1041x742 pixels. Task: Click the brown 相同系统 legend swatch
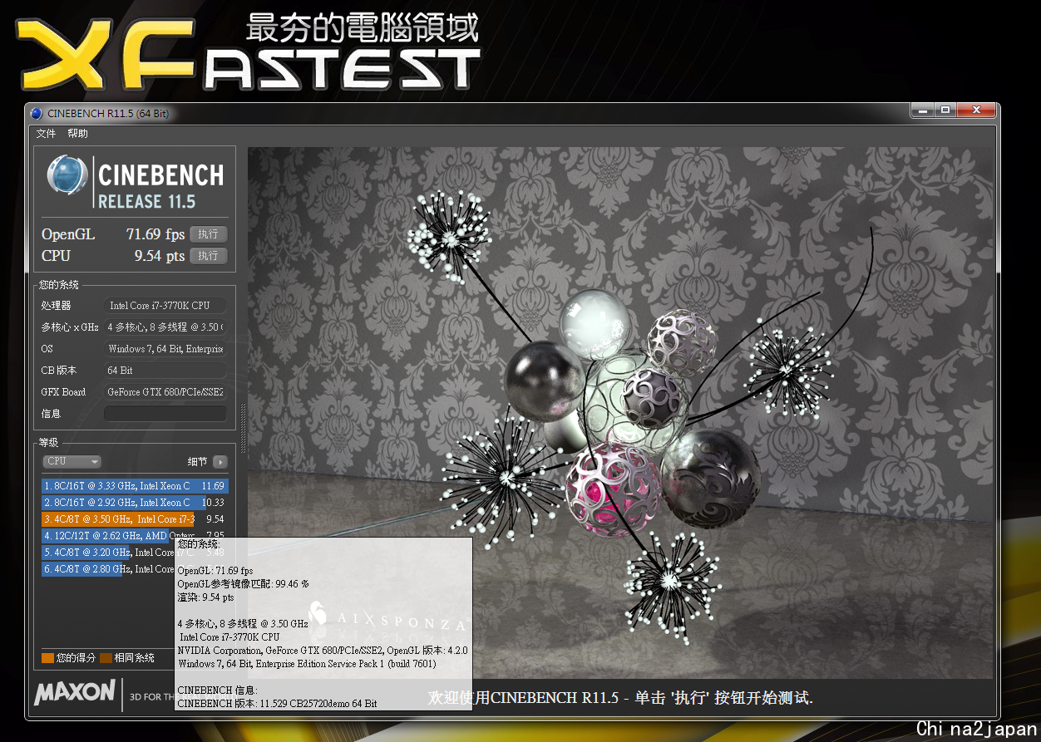[x=106, y=658]
